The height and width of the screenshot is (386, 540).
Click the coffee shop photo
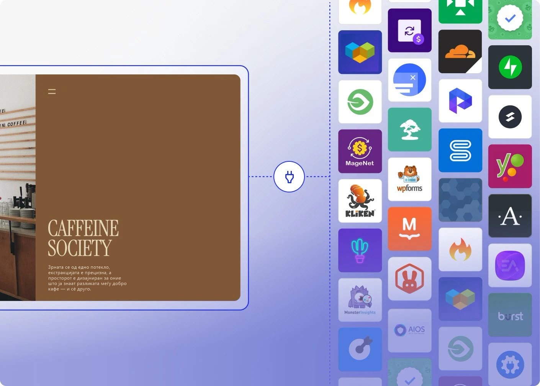pos(18,187)
